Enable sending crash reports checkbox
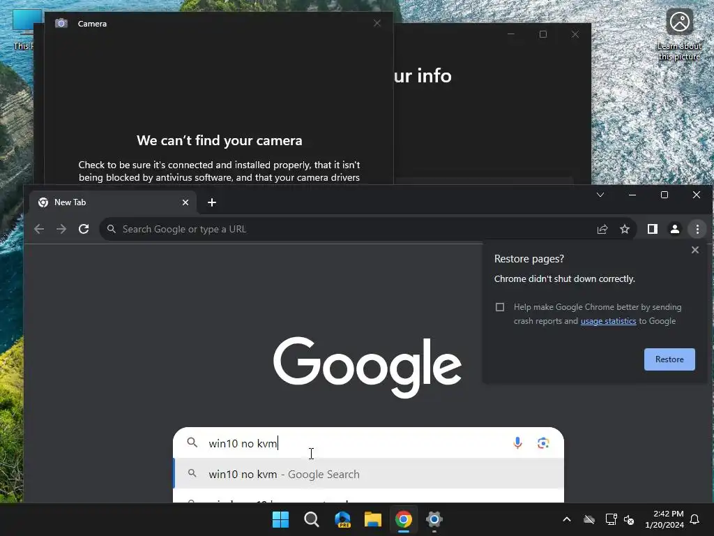 click(500, 307)
